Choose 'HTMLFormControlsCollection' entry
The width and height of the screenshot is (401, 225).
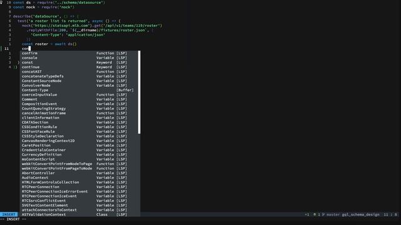[x=80, y=182]
